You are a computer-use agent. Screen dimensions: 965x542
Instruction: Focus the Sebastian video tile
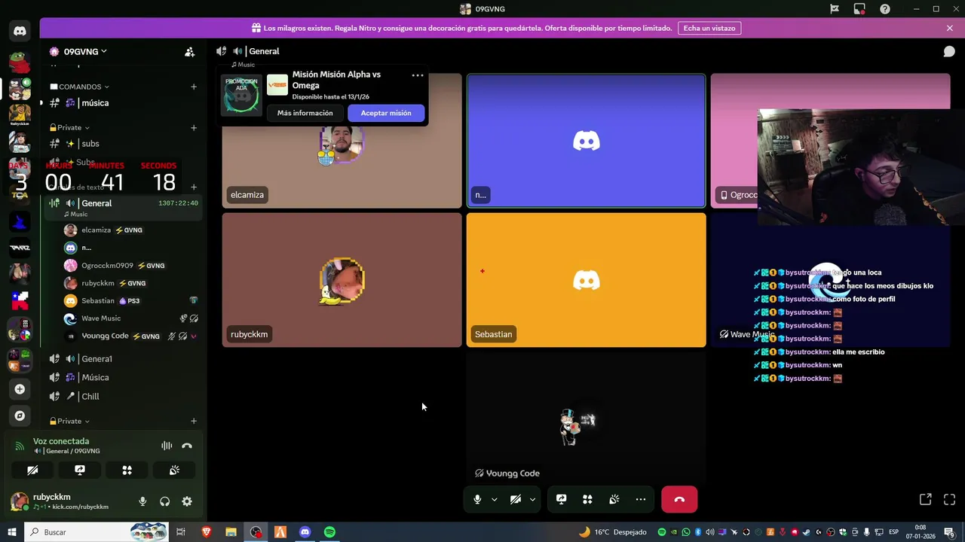point(587,280)
